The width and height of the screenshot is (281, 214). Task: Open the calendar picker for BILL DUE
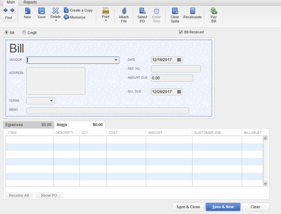point(179,92)
